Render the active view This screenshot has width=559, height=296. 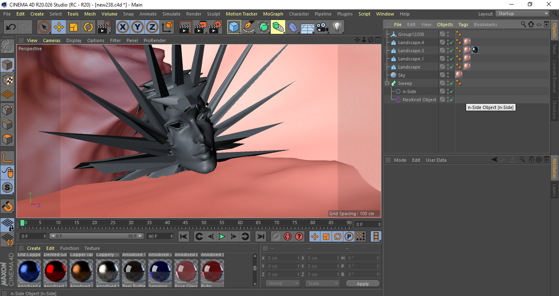click(186, 27)
